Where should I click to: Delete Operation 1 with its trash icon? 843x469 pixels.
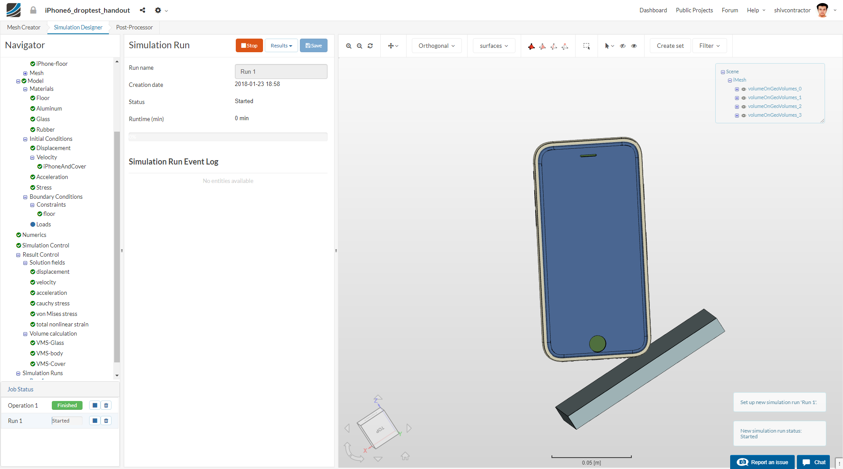[106, 405]
